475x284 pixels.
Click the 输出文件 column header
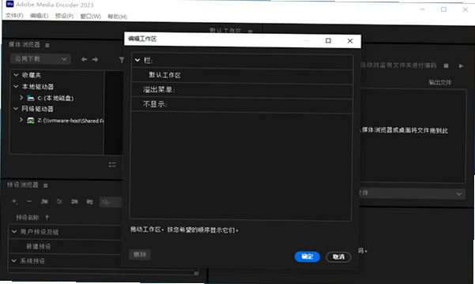(440, 82)
